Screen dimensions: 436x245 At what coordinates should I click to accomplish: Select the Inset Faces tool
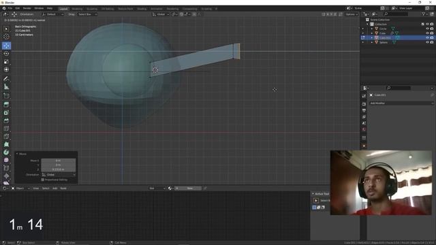(6, 112)
